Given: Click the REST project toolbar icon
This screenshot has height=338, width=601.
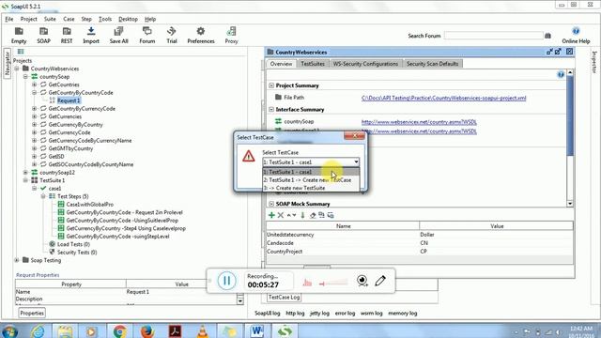Looking at the screenshot, I should [67, 36].
